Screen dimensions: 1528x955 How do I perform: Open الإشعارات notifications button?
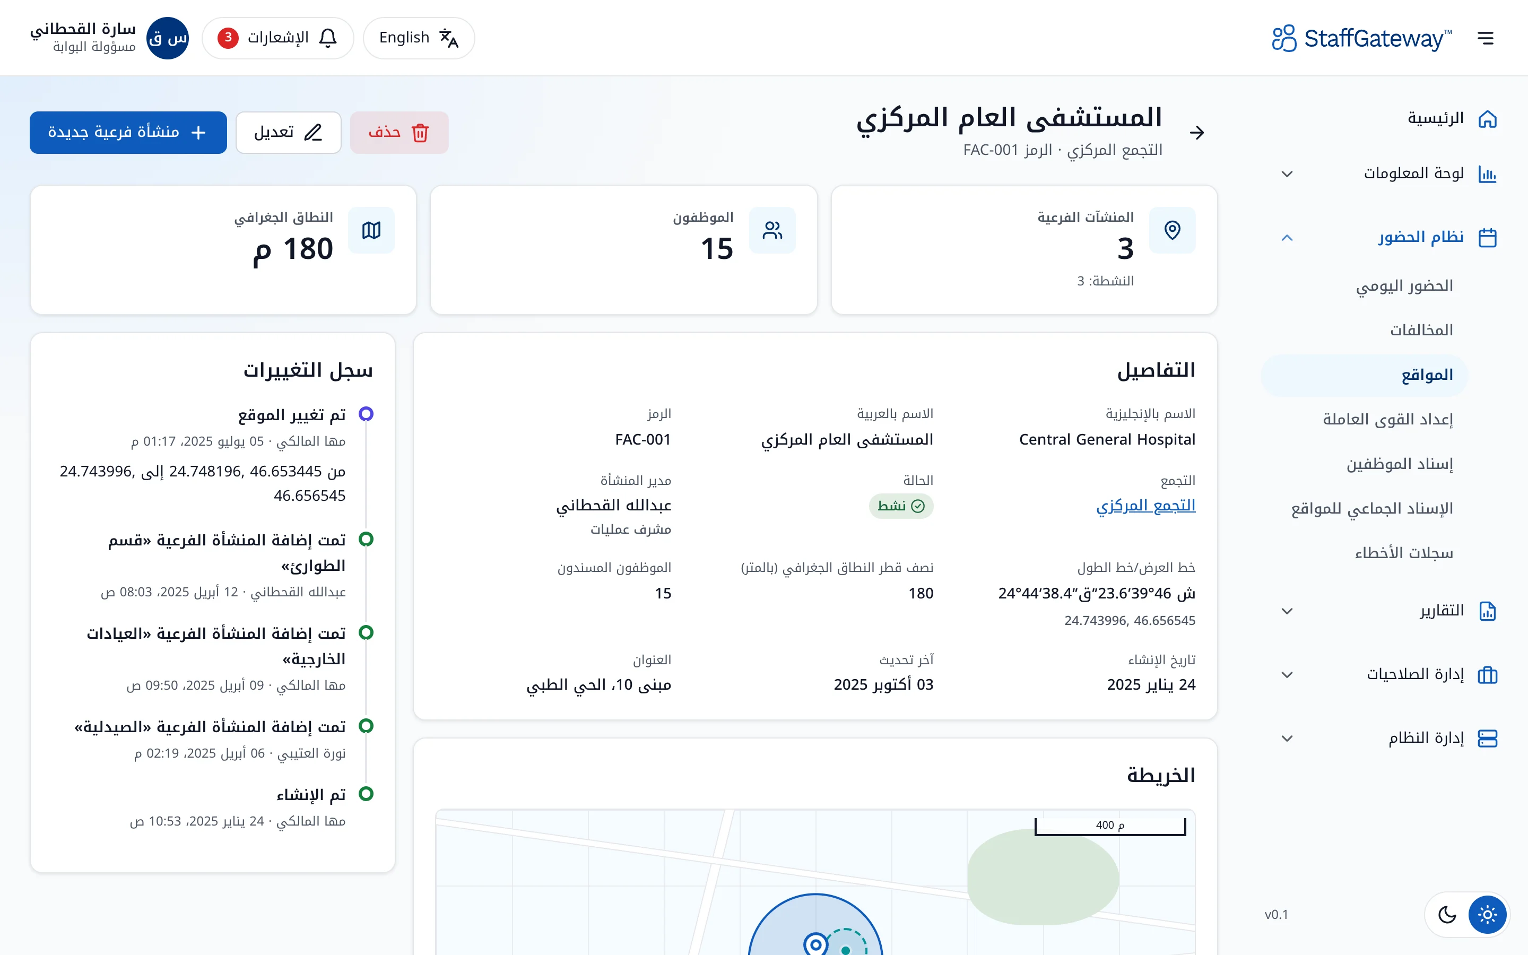pyautogui.click(x=278, y=38)
